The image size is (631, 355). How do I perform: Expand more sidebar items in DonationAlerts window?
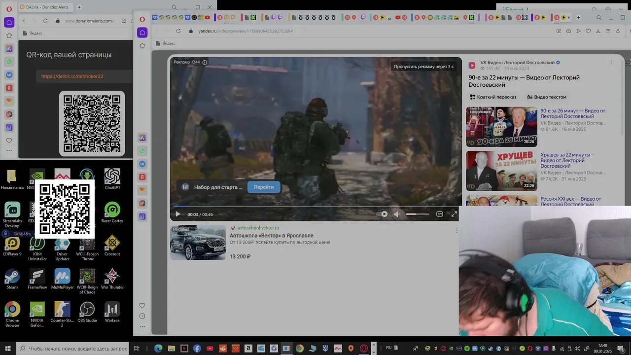[x=9, y=150]
